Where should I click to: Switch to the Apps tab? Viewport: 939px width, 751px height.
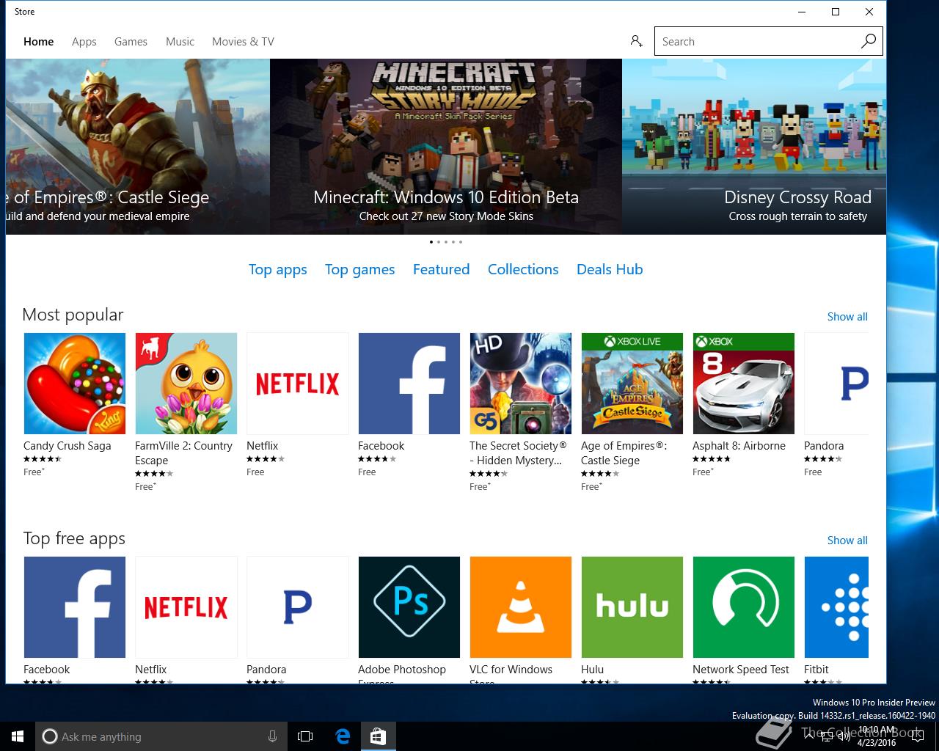[x=84, y=42]
